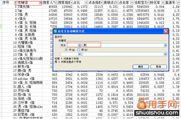Expand the second condition operator dropdown

[x=80, y=54]
